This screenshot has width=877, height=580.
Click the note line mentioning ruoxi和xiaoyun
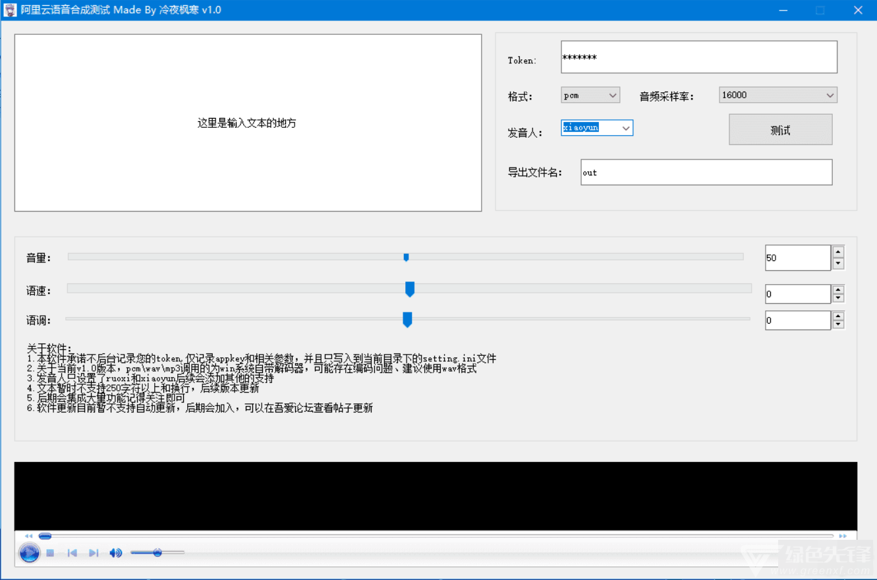tap(150, 378)
